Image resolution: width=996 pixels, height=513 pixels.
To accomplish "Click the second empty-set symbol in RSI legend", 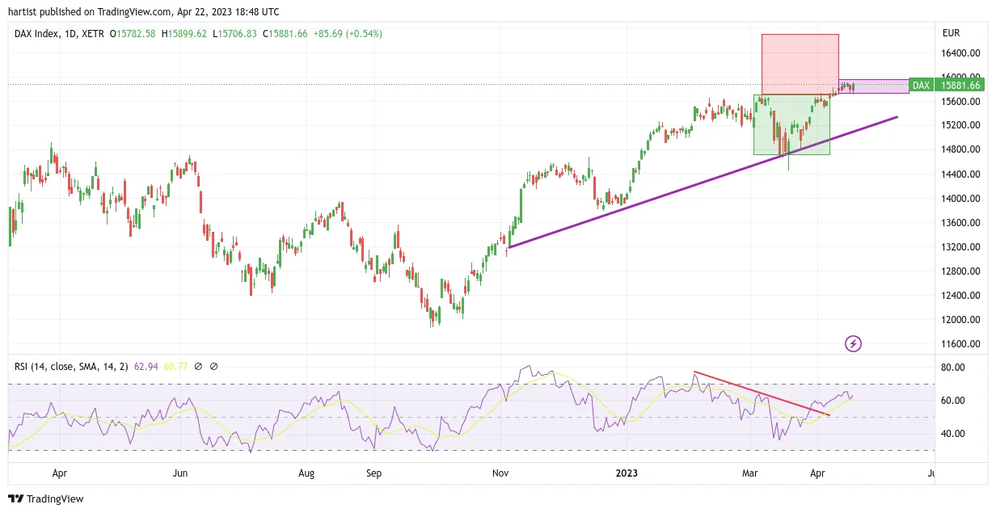I will coord(214,366).
